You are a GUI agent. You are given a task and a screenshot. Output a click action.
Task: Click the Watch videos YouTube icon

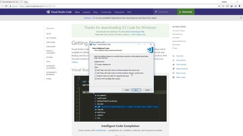click(174, 77)
